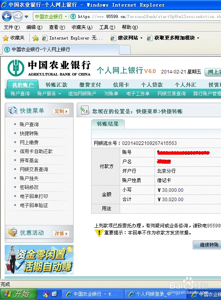This screenshot has width=221, height=300.
Task: Click the yellow warning 重要提示 icon
Action: (x=99, y=233)
